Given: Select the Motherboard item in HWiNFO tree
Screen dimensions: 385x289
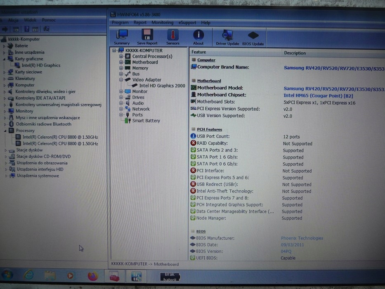Looking at the screenshot, I should pos(145,62).
